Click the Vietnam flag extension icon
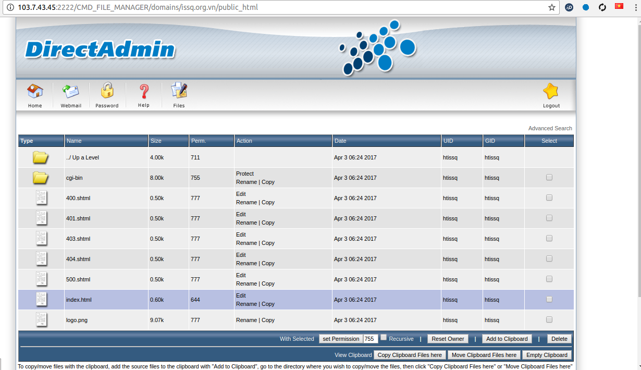The image size is (641, 370). point(619,7)
